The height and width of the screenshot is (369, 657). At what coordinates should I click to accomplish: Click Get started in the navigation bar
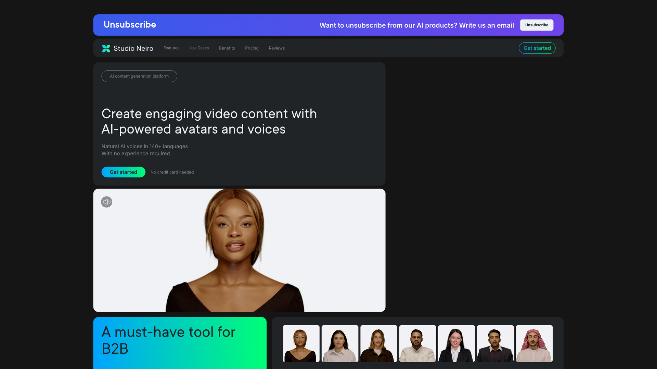click(x=537, y=48)
